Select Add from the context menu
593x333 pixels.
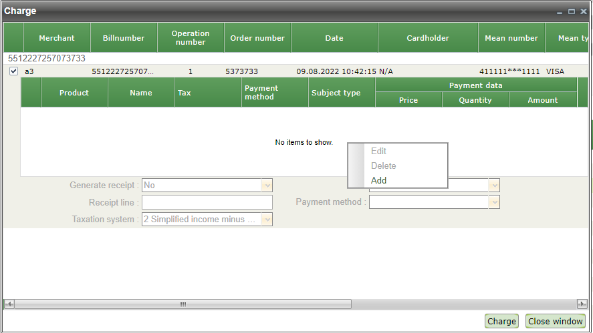click(x=378, y=180)
